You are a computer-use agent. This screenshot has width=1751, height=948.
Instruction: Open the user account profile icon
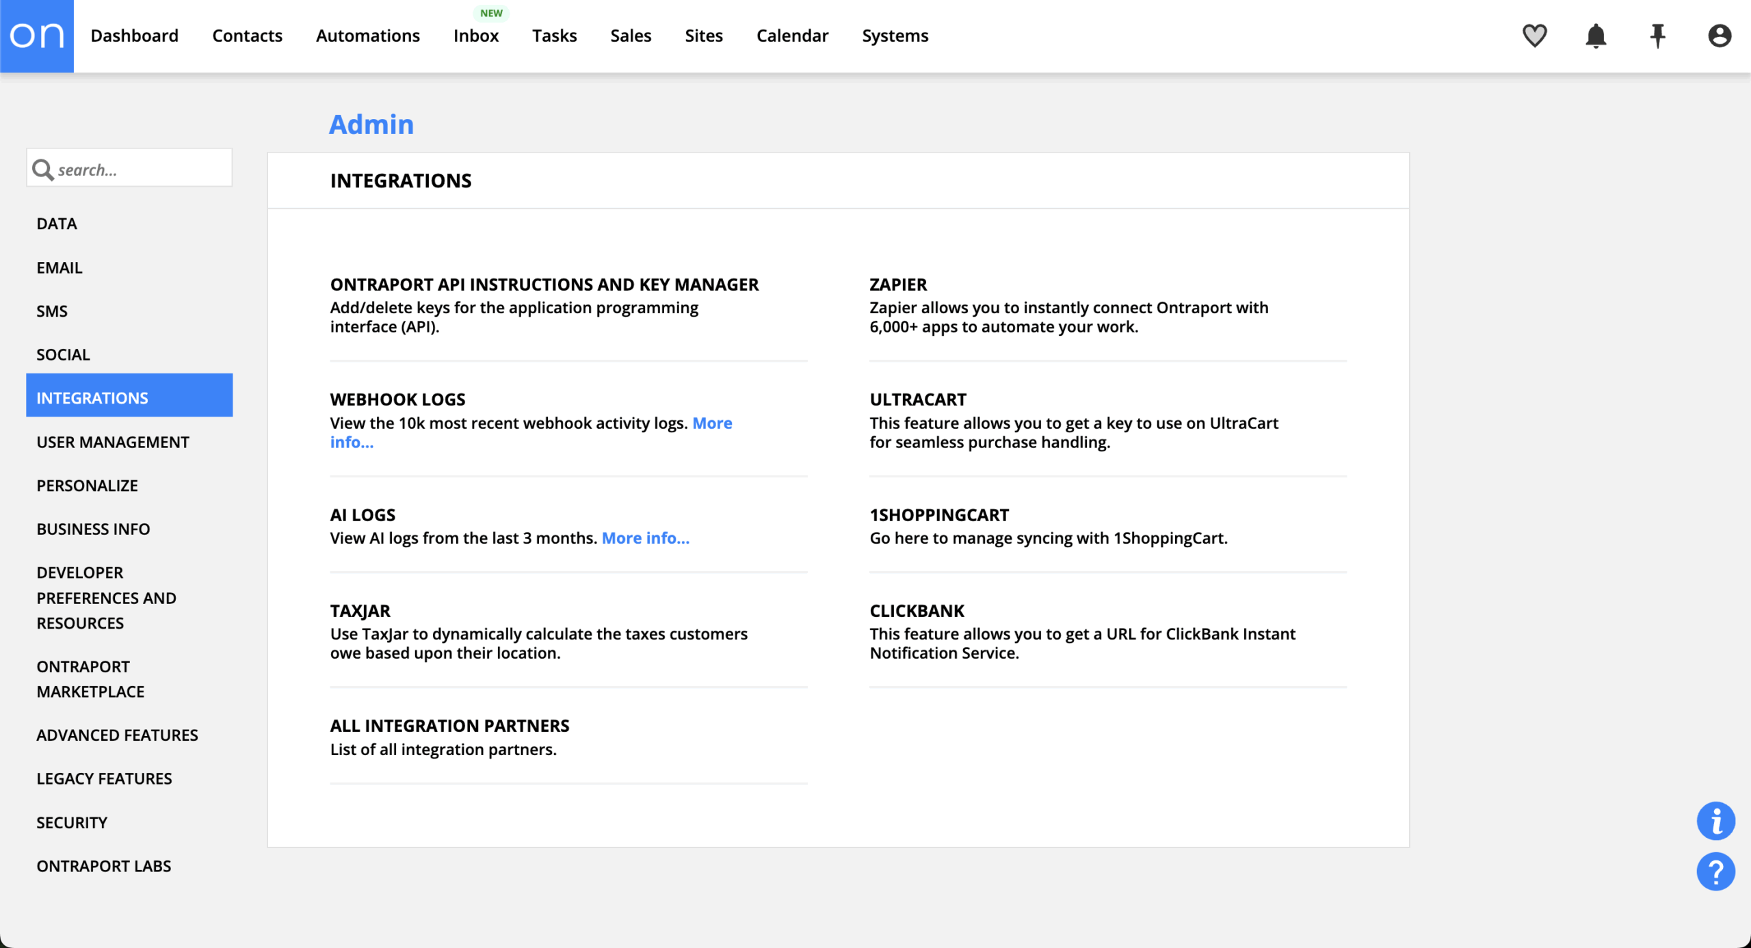1720,36
